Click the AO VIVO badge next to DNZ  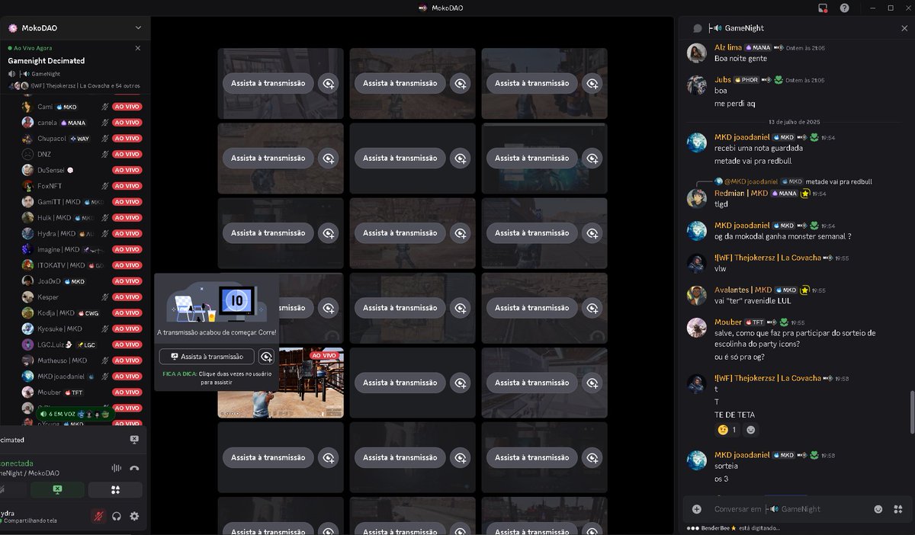tap(127, 155)
